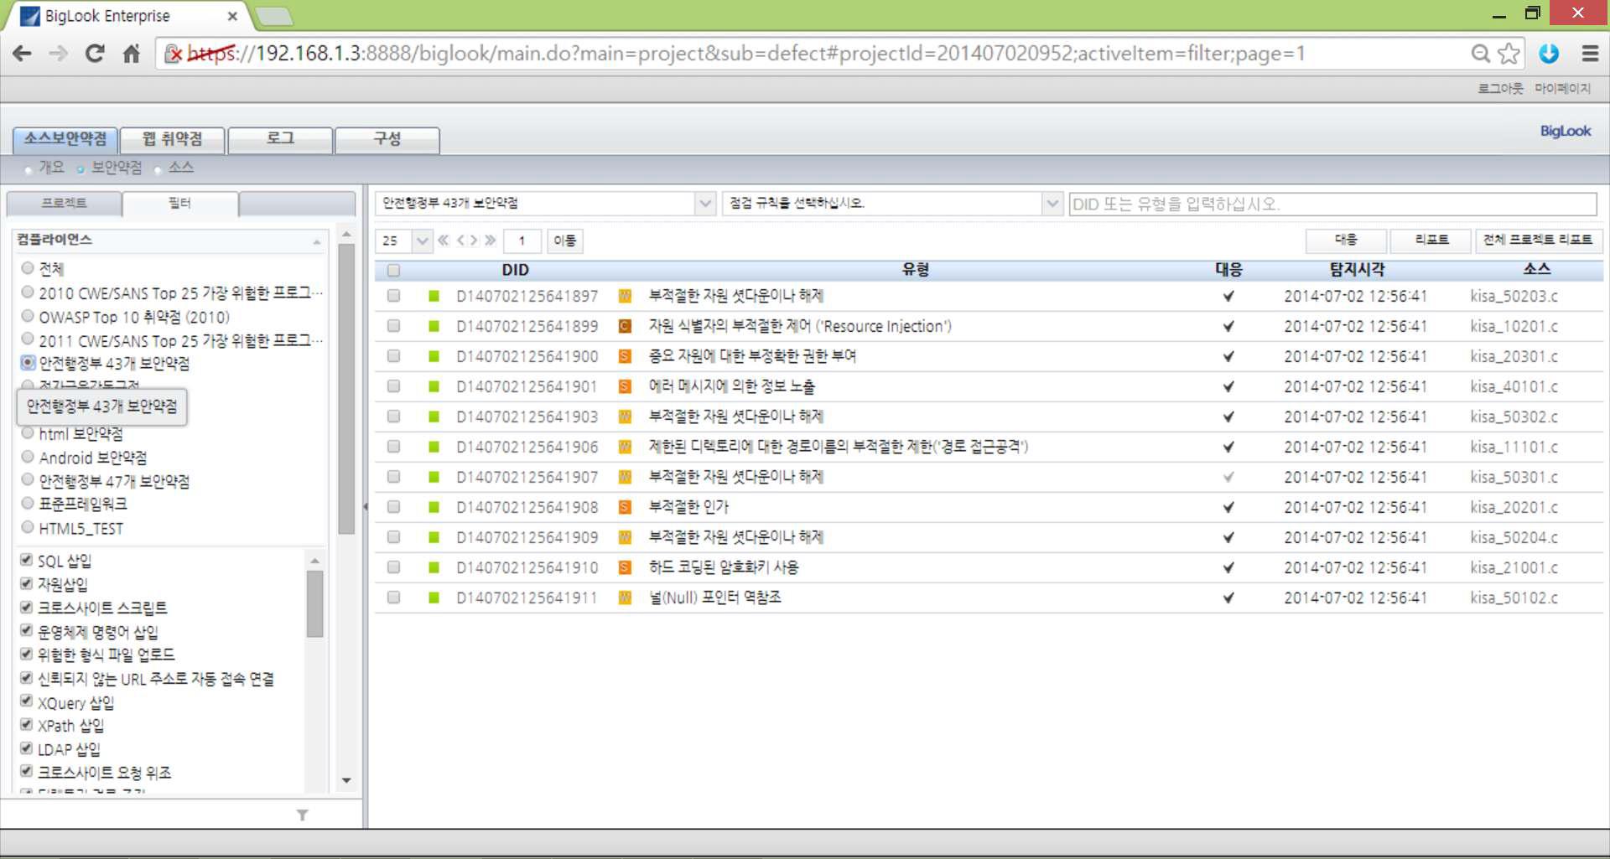Jump to first page with double-left arrows
The image size is (1610, 859).
pos(443,241)
